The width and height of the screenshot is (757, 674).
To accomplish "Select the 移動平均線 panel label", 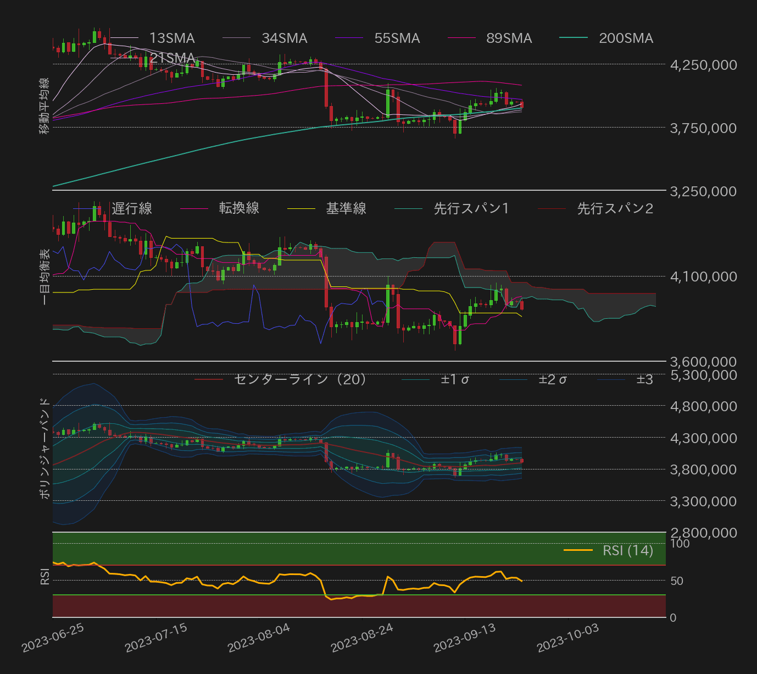I will [x=44, y=104].
